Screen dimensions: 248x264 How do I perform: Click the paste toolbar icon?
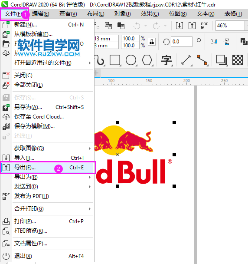click(121, 26)
